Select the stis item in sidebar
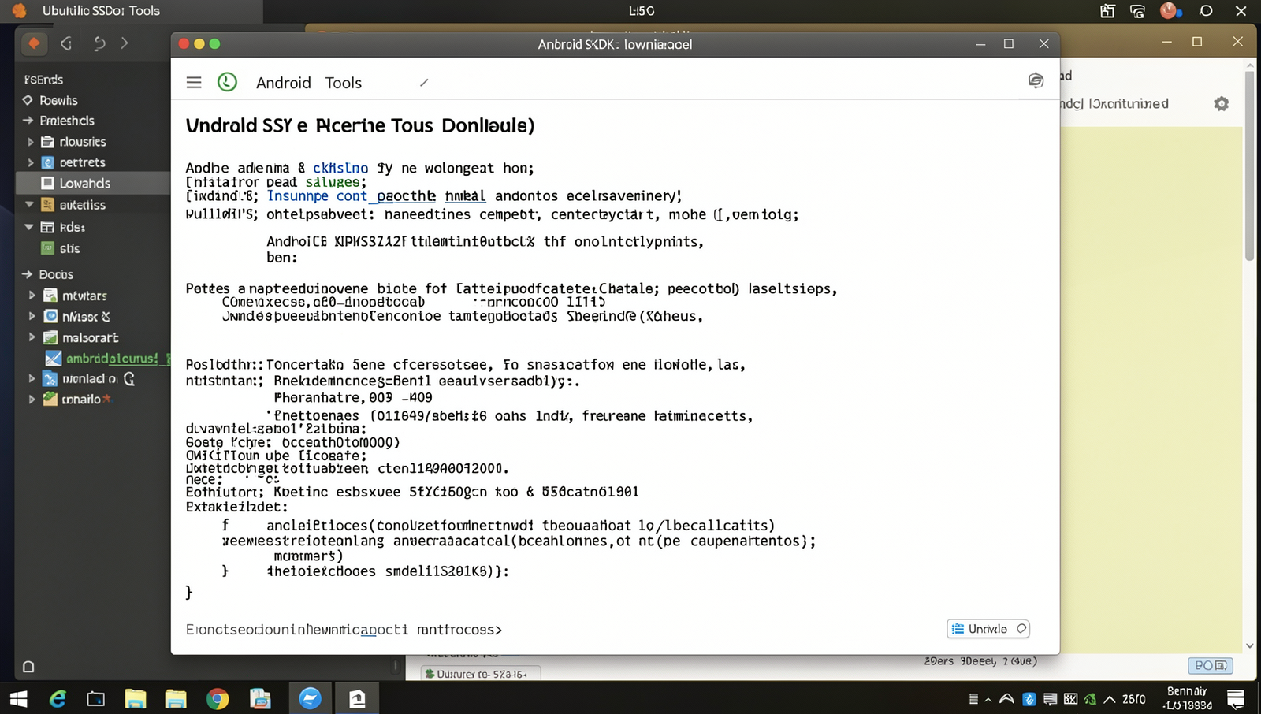Screen dimensions: 1261x714 69,248
